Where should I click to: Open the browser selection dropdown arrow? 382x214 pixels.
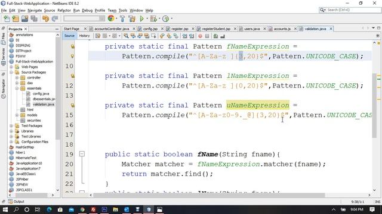pyautogui.click(x=116, y=18)
